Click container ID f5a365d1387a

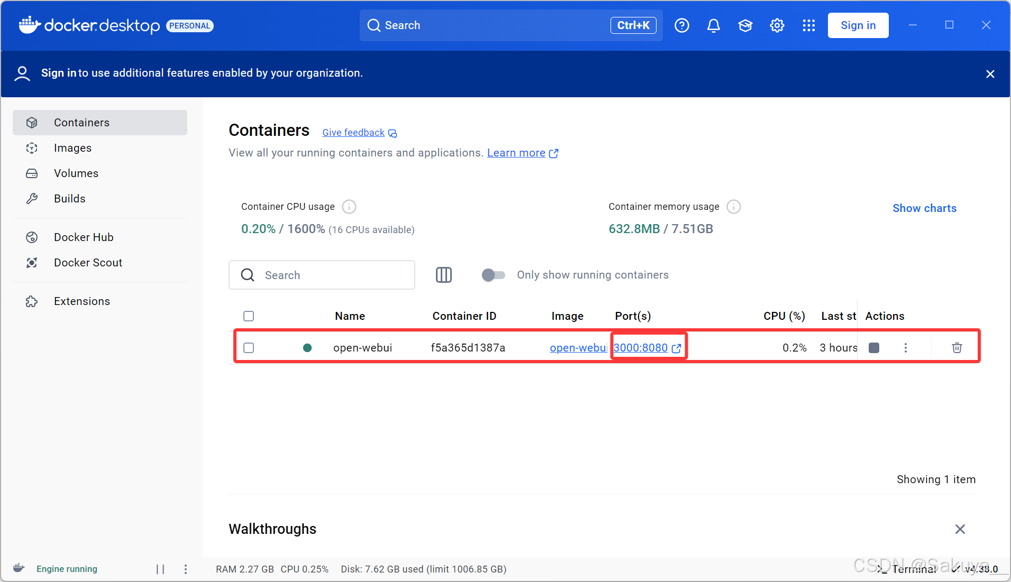pos(468,348)
